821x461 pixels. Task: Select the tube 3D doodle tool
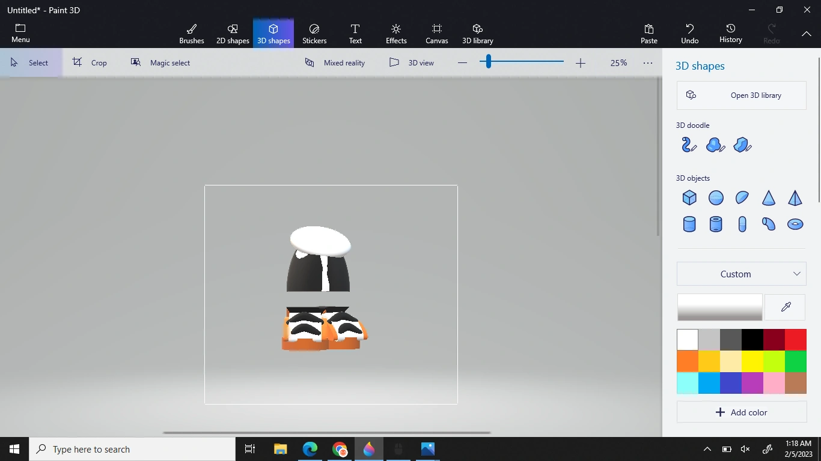tap(689, 145)
